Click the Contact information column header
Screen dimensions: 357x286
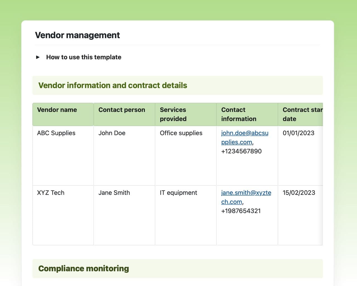coord(238,114)
